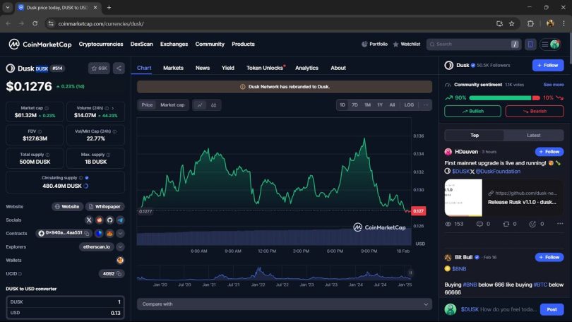The height and width of the screenshot is (322, 572).
Task: Open Cryptocurrencies menu
Action: (x=101, y=44)
